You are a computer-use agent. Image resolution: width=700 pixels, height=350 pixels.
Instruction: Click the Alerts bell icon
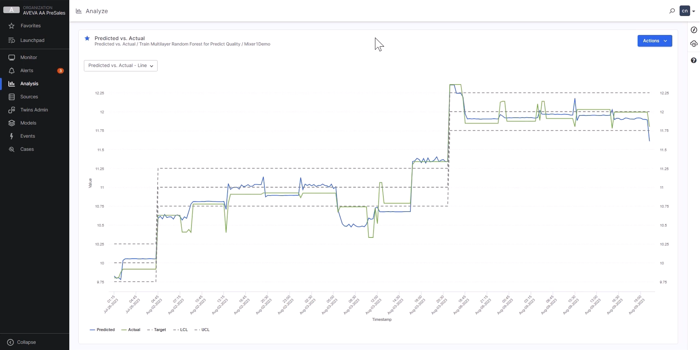(12, 71)
